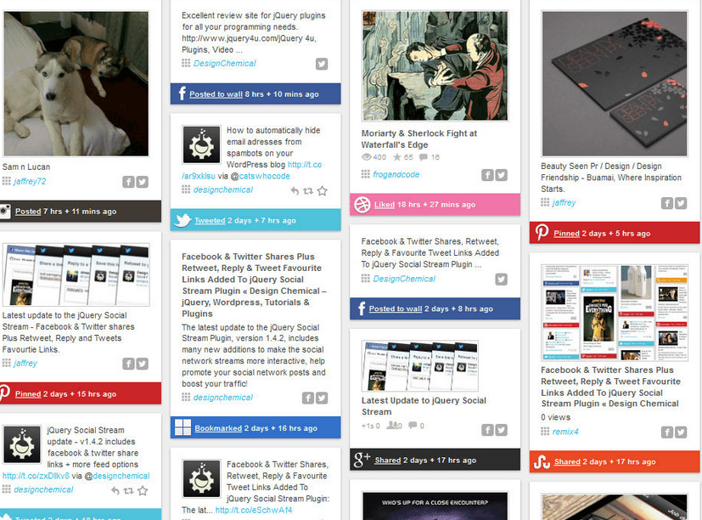
Task: Click the Dribbble icon on the pink Liked bar
Action: tap(362, 205)
